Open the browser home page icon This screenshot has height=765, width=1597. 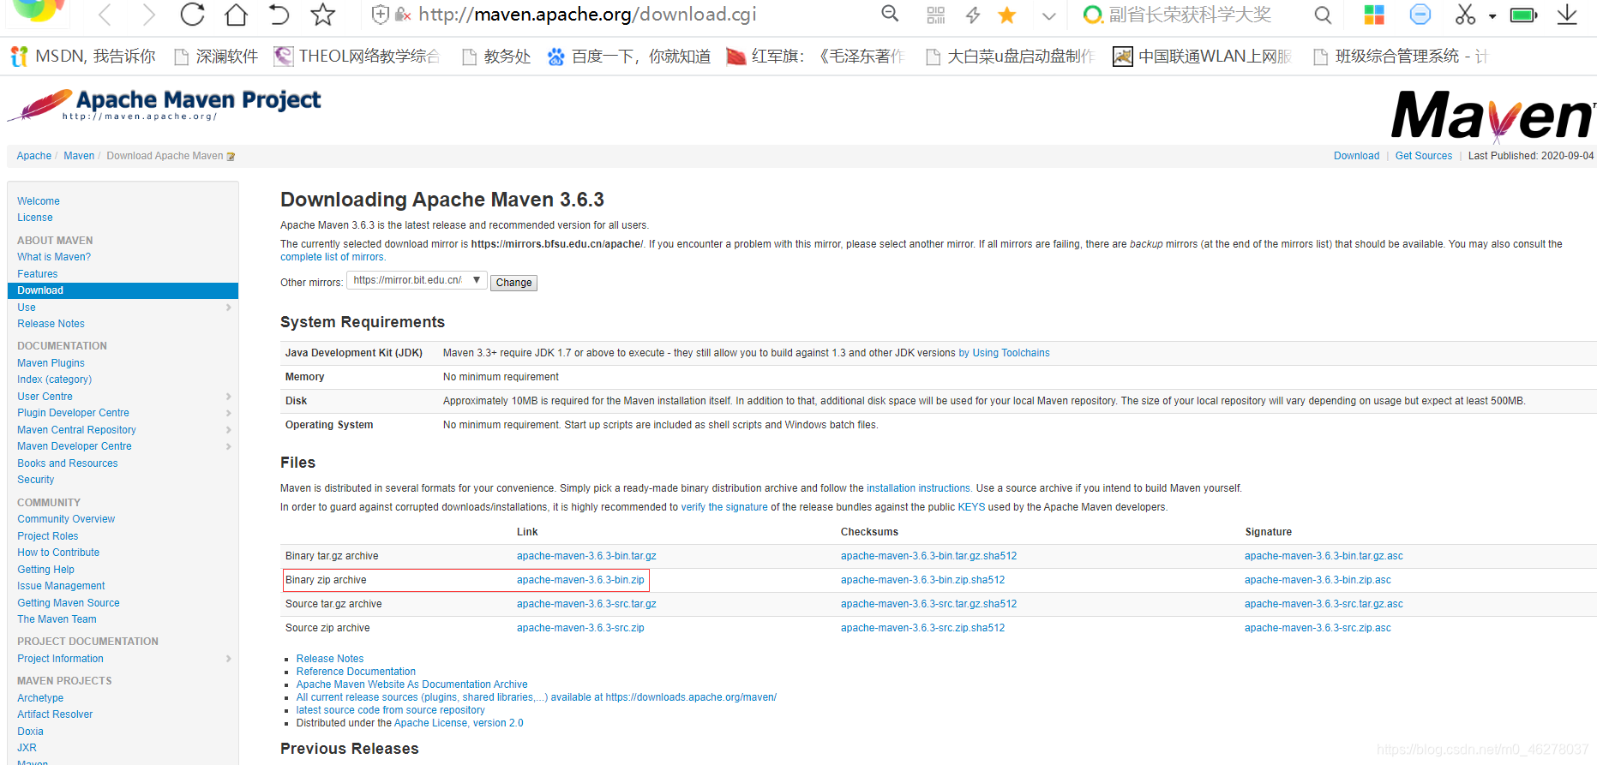(236, 15)
